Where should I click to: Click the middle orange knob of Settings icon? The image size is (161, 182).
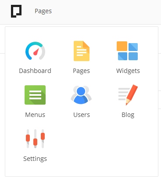[x=35, y=142]
